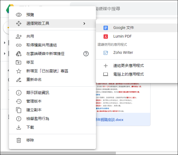
Task: Choose 選擇開啟工具 menu entry
Action: tap(52, 24)
